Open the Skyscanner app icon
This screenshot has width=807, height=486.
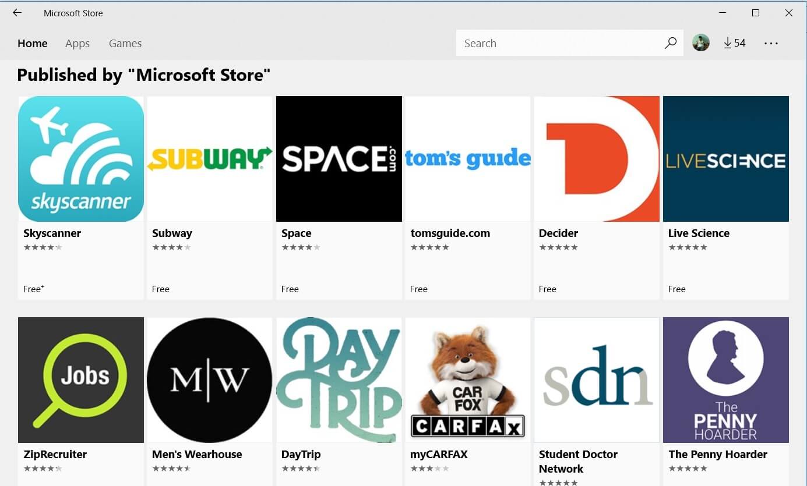tap(81, 159)
